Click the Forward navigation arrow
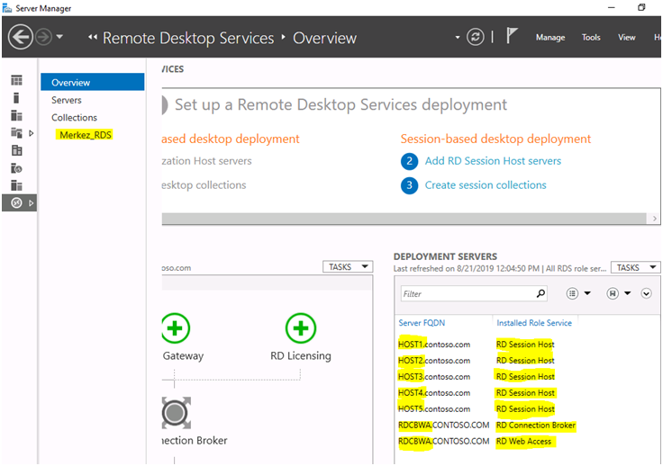Image resolution: width=663 pixels, height=466 pixels. tap(43, 38)
